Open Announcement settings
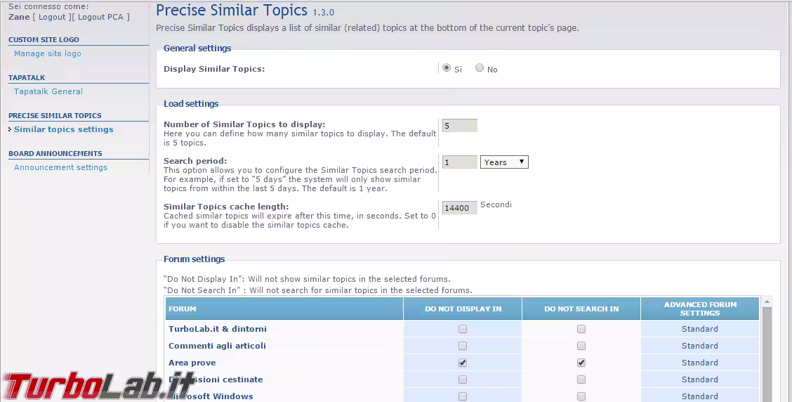This screenshot has height=402, width=792. 60,167
